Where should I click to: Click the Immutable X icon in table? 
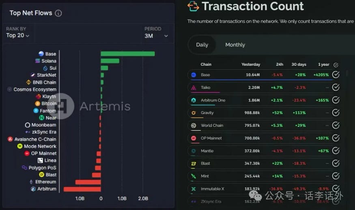[x=194, y=189]
